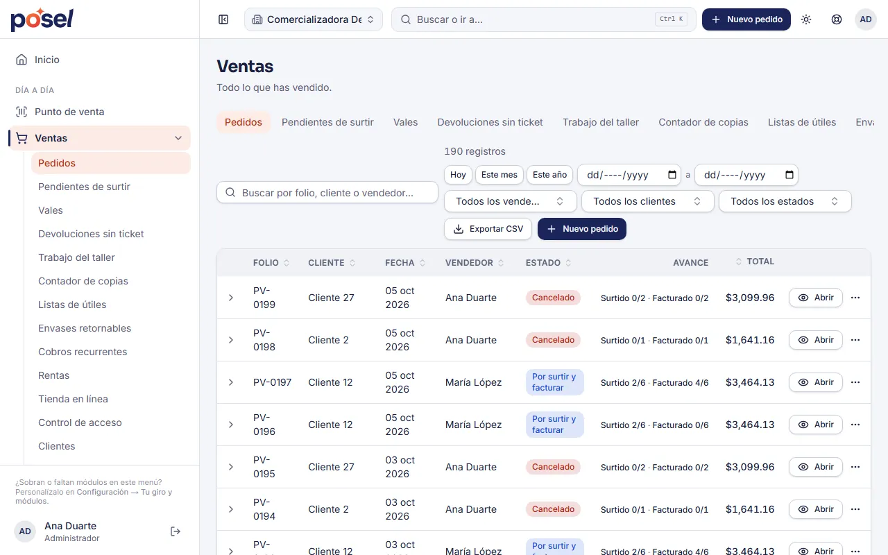Open more actions for PV-0196
This screenshot has width=888, height=555.
855,425
